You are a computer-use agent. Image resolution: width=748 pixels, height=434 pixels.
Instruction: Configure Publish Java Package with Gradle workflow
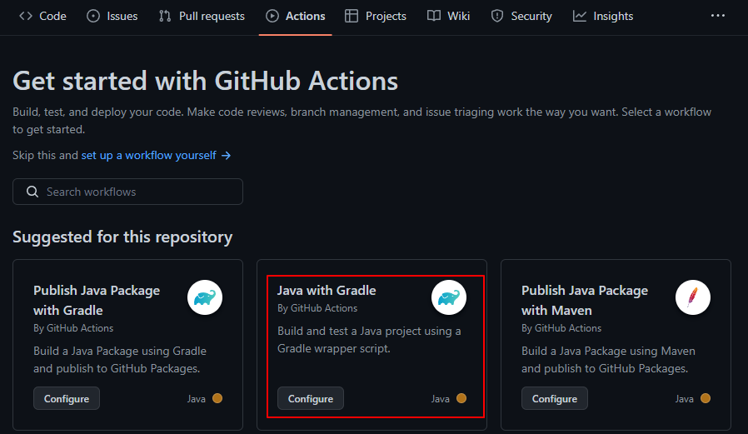67,399
